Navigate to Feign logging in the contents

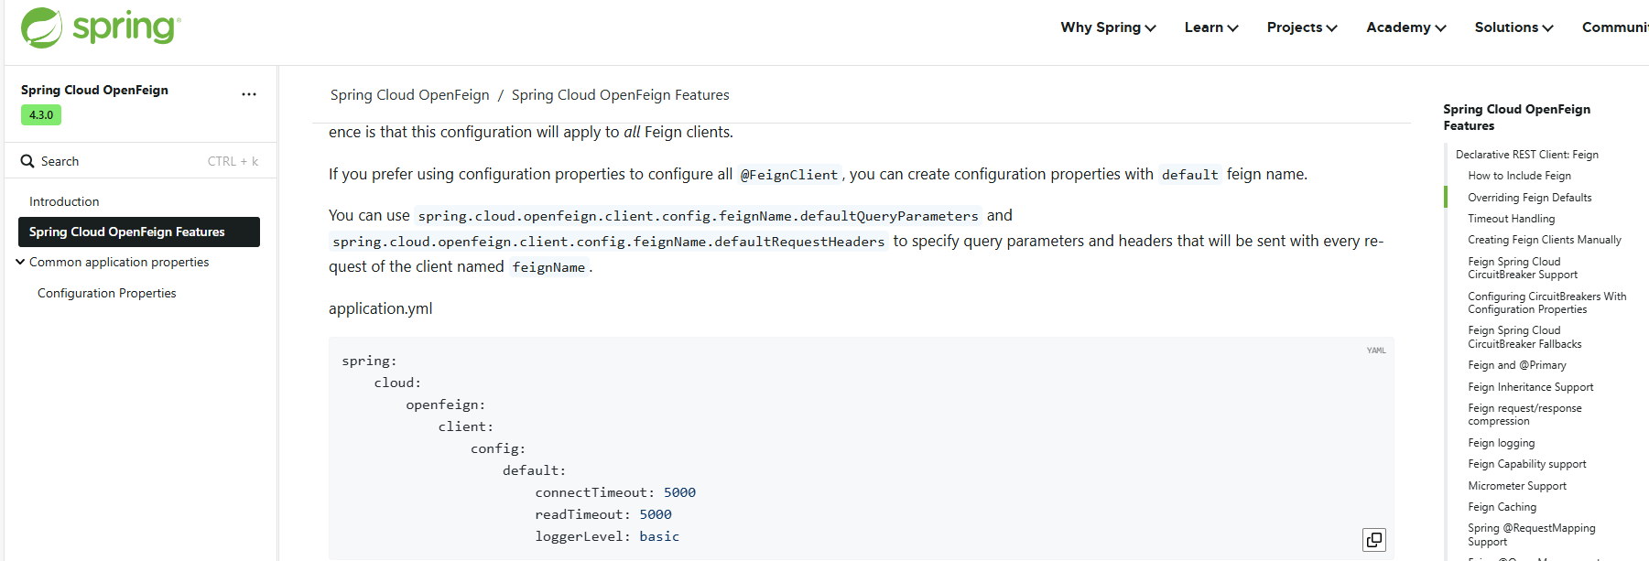[1501, 443]
